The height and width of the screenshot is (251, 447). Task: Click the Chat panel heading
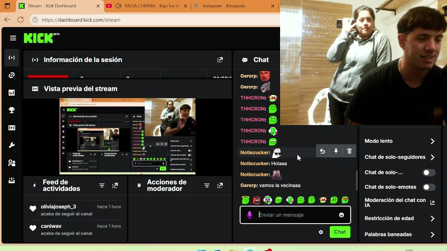click(261, 60)
